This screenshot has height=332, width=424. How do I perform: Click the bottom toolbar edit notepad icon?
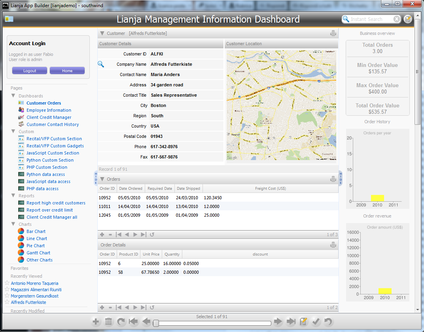pos(303,321)
